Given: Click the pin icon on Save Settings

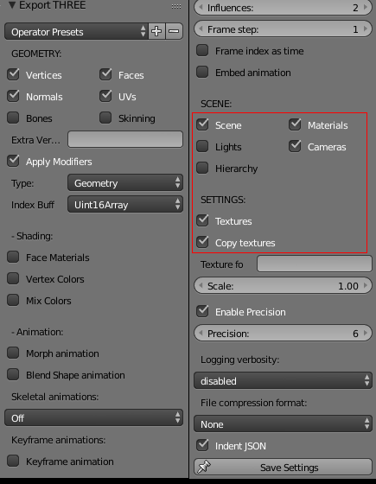Looking at the screenshot, I should 204,467.
